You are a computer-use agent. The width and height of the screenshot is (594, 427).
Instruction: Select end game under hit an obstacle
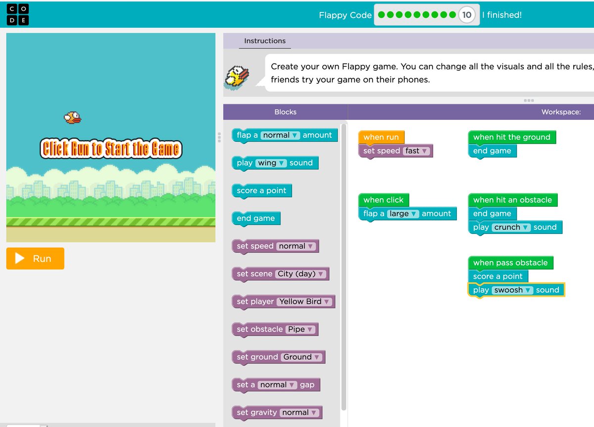[x=492, y=214]
